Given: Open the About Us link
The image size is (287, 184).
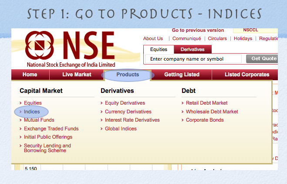Looking at the screenshot, I should tap(153, 38).
